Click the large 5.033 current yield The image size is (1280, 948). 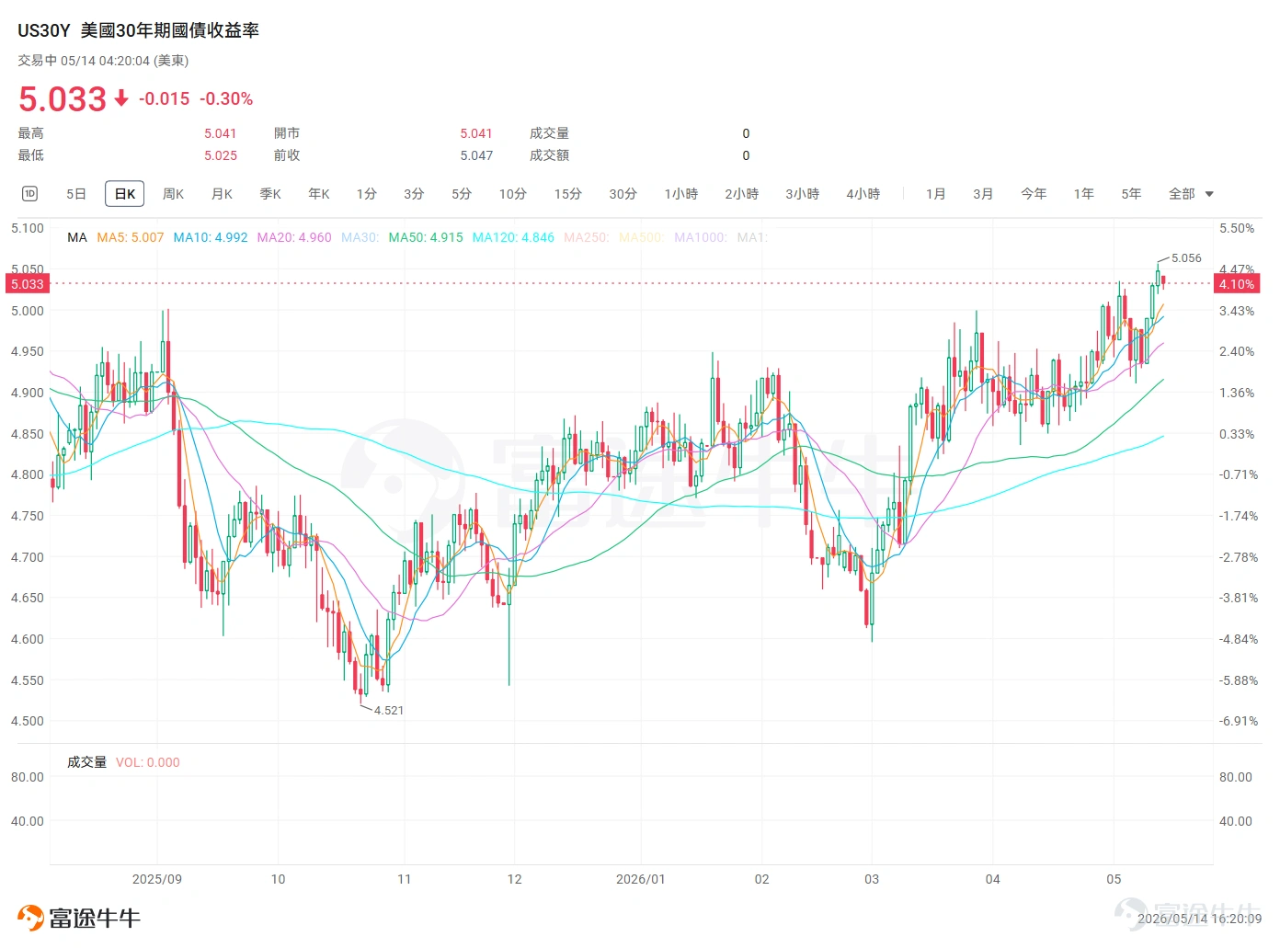pos(63,98)
